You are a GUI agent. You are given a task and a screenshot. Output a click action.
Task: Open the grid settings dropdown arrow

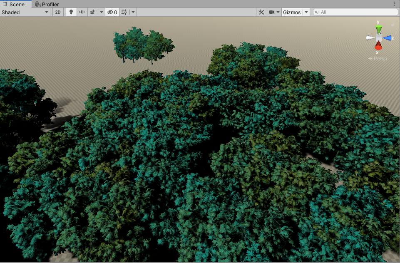133,12
